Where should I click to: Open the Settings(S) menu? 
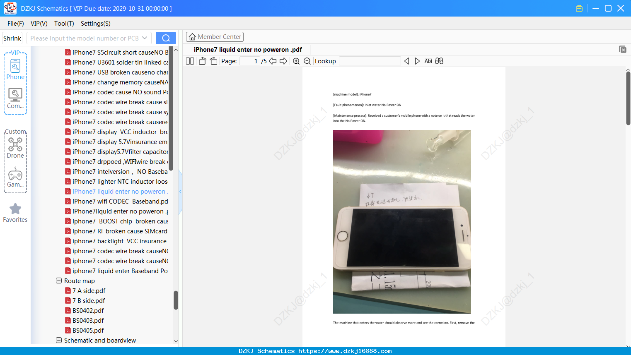[x=96, y=24]
